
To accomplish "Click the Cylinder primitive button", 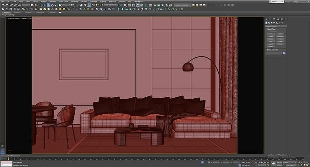I will pyautogui.click(x=271, y=39).
